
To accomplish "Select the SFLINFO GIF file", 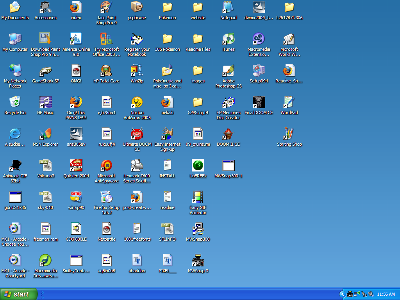I will pos(167,229).
